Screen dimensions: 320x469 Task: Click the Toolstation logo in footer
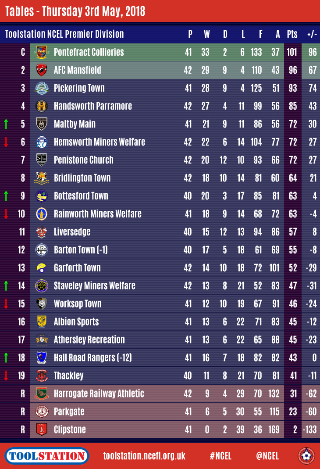[47, 456]
